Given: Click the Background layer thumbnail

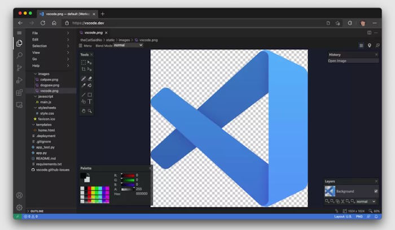Looking at the screenshot, I should [330, 191].
